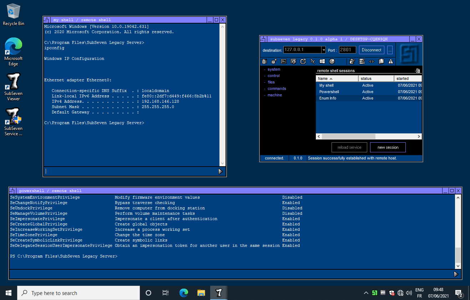Click the started column header
The image size is (470, 300).
click(x=408, y=78)
